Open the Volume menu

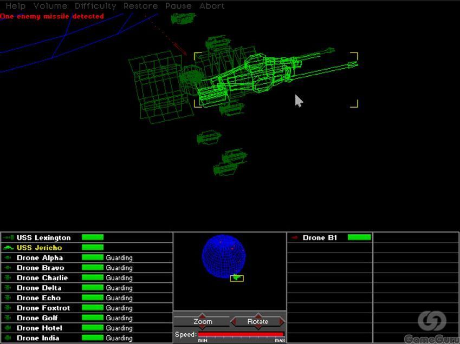pos(50,6)
